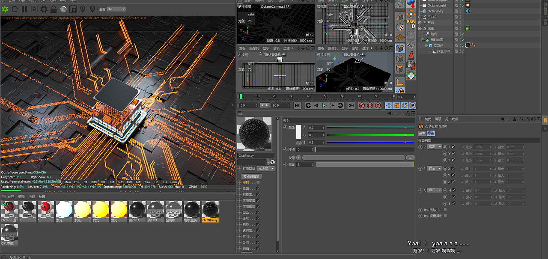Select the 金属板 material thumbnail
This screenshot has width=548, height=259.
174,209
